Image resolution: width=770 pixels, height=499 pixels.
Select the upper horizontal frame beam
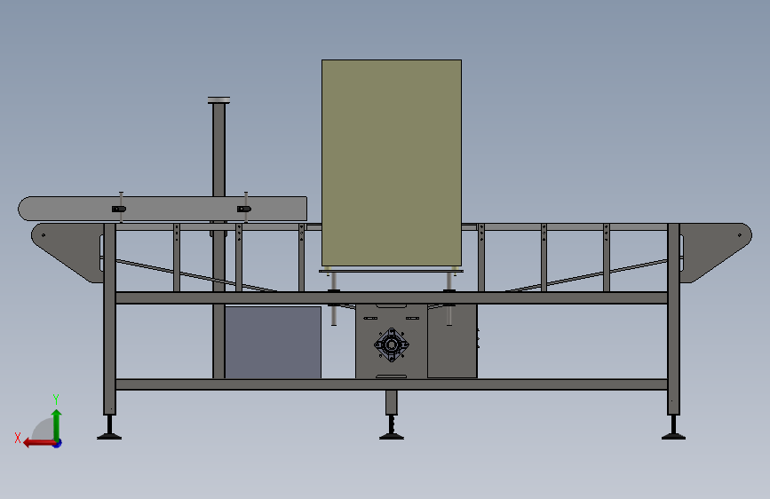point(392,297)
